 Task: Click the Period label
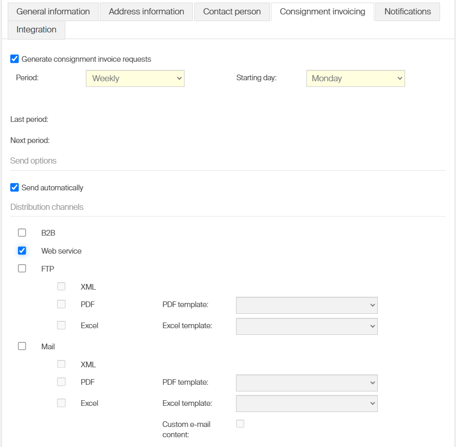[27, 78]
